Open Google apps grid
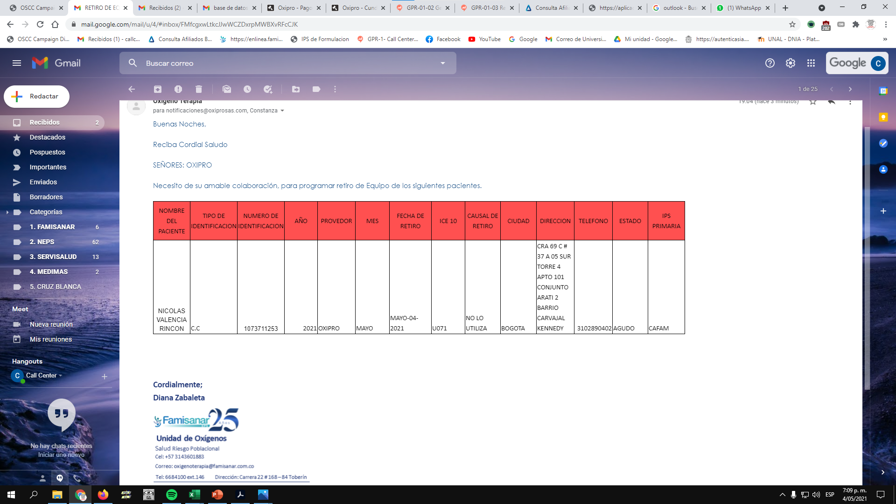896x504 pixels. point(811,63)
